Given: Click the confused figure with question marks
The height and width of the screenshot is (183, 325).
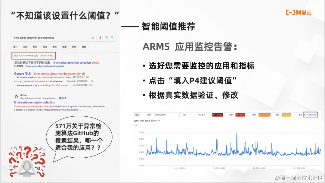Looking at the screenshot, I should (27, 162).
